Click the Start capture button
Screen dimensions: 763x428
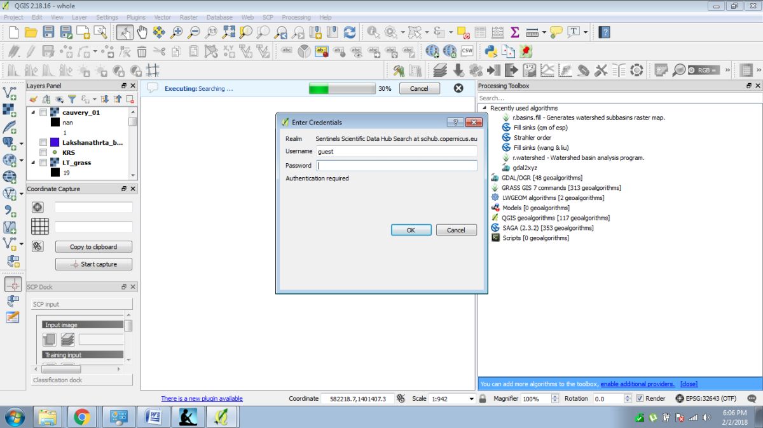93,264
